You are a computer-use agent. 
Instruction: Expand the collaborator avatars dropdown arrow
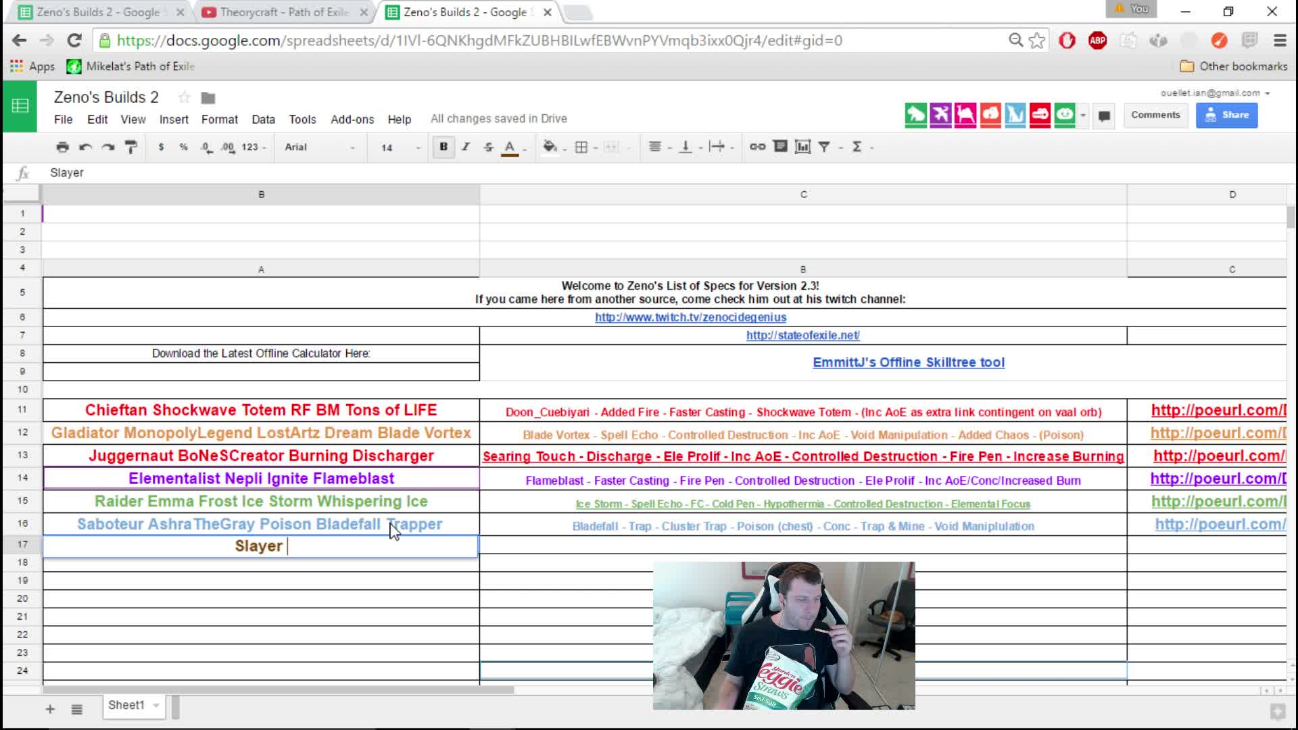[1083, 116]
